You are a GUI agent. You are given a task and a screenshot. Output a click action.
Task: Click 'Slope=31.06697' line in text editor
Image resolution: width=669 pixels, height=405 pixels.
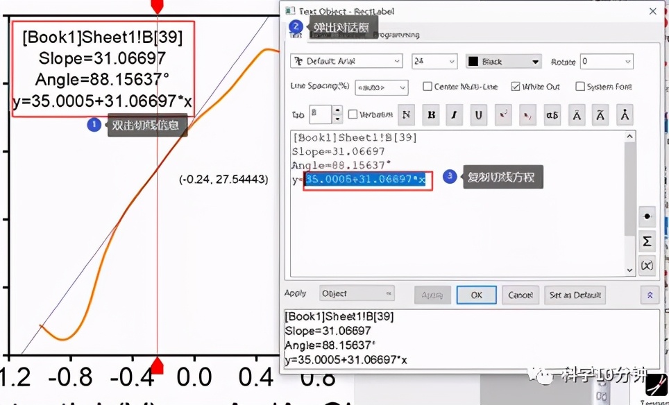[339, 151]
